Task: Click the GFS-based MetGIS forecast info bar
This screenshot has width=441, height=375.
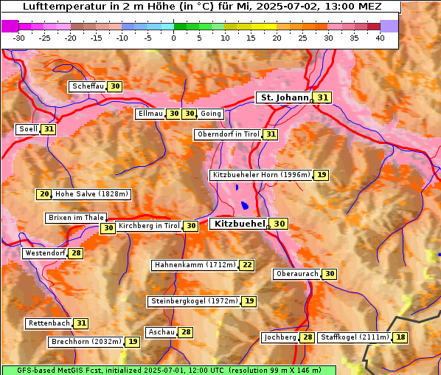Action: tap(169, 371)
